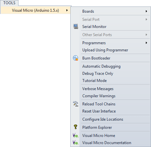The image size is (151, 147).
Task: Open Visual Micro Home link
Action: [x=110, y=136]
